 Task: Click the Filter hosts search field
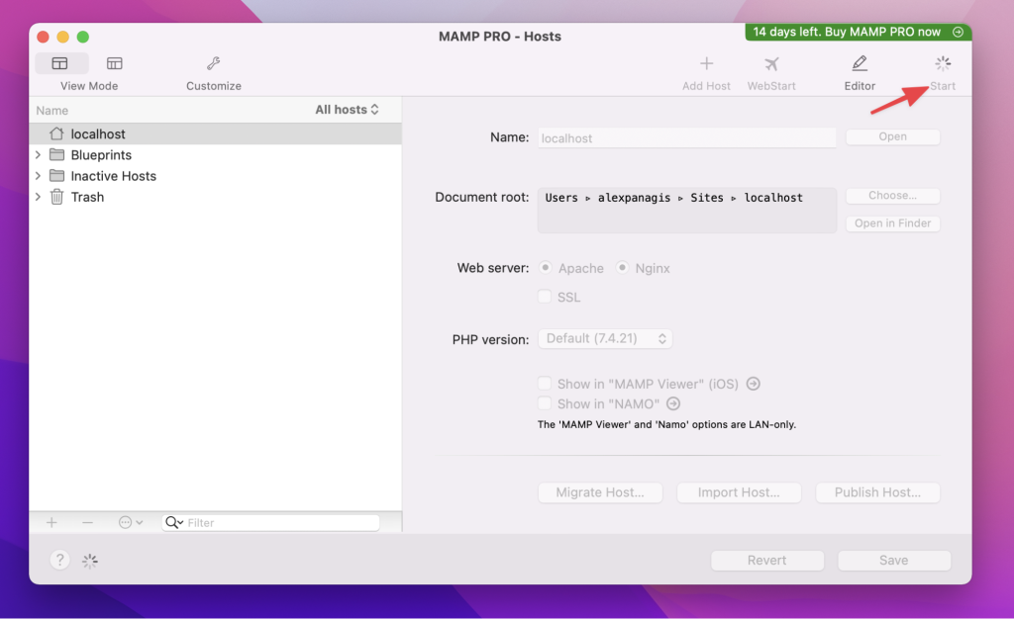coord(271,522)
